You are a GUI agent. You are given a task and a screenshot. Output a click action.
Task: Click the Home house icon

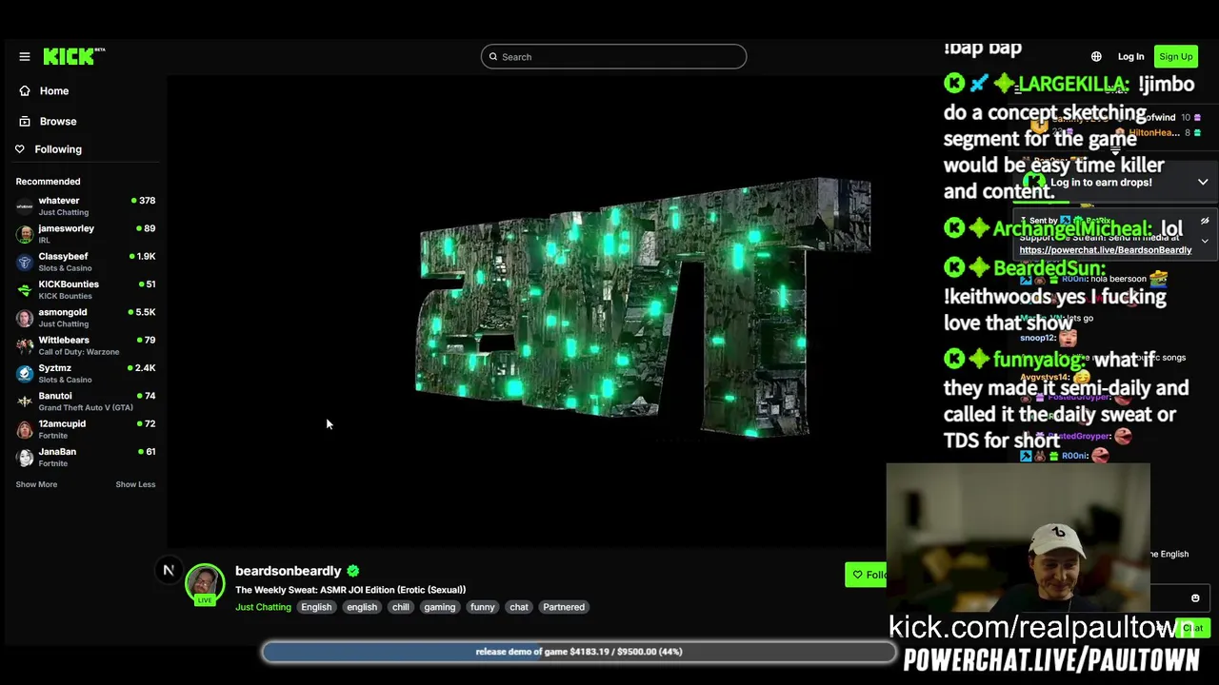[x=25, y=91]
